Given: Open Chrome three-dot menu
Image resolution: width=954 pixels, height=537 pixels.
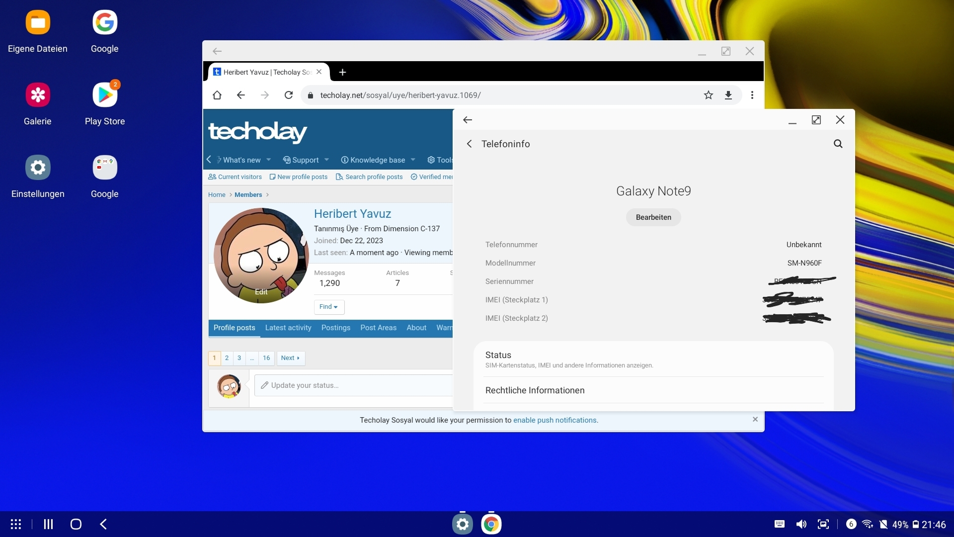Looking at the screenshot, I should point(752,95).
